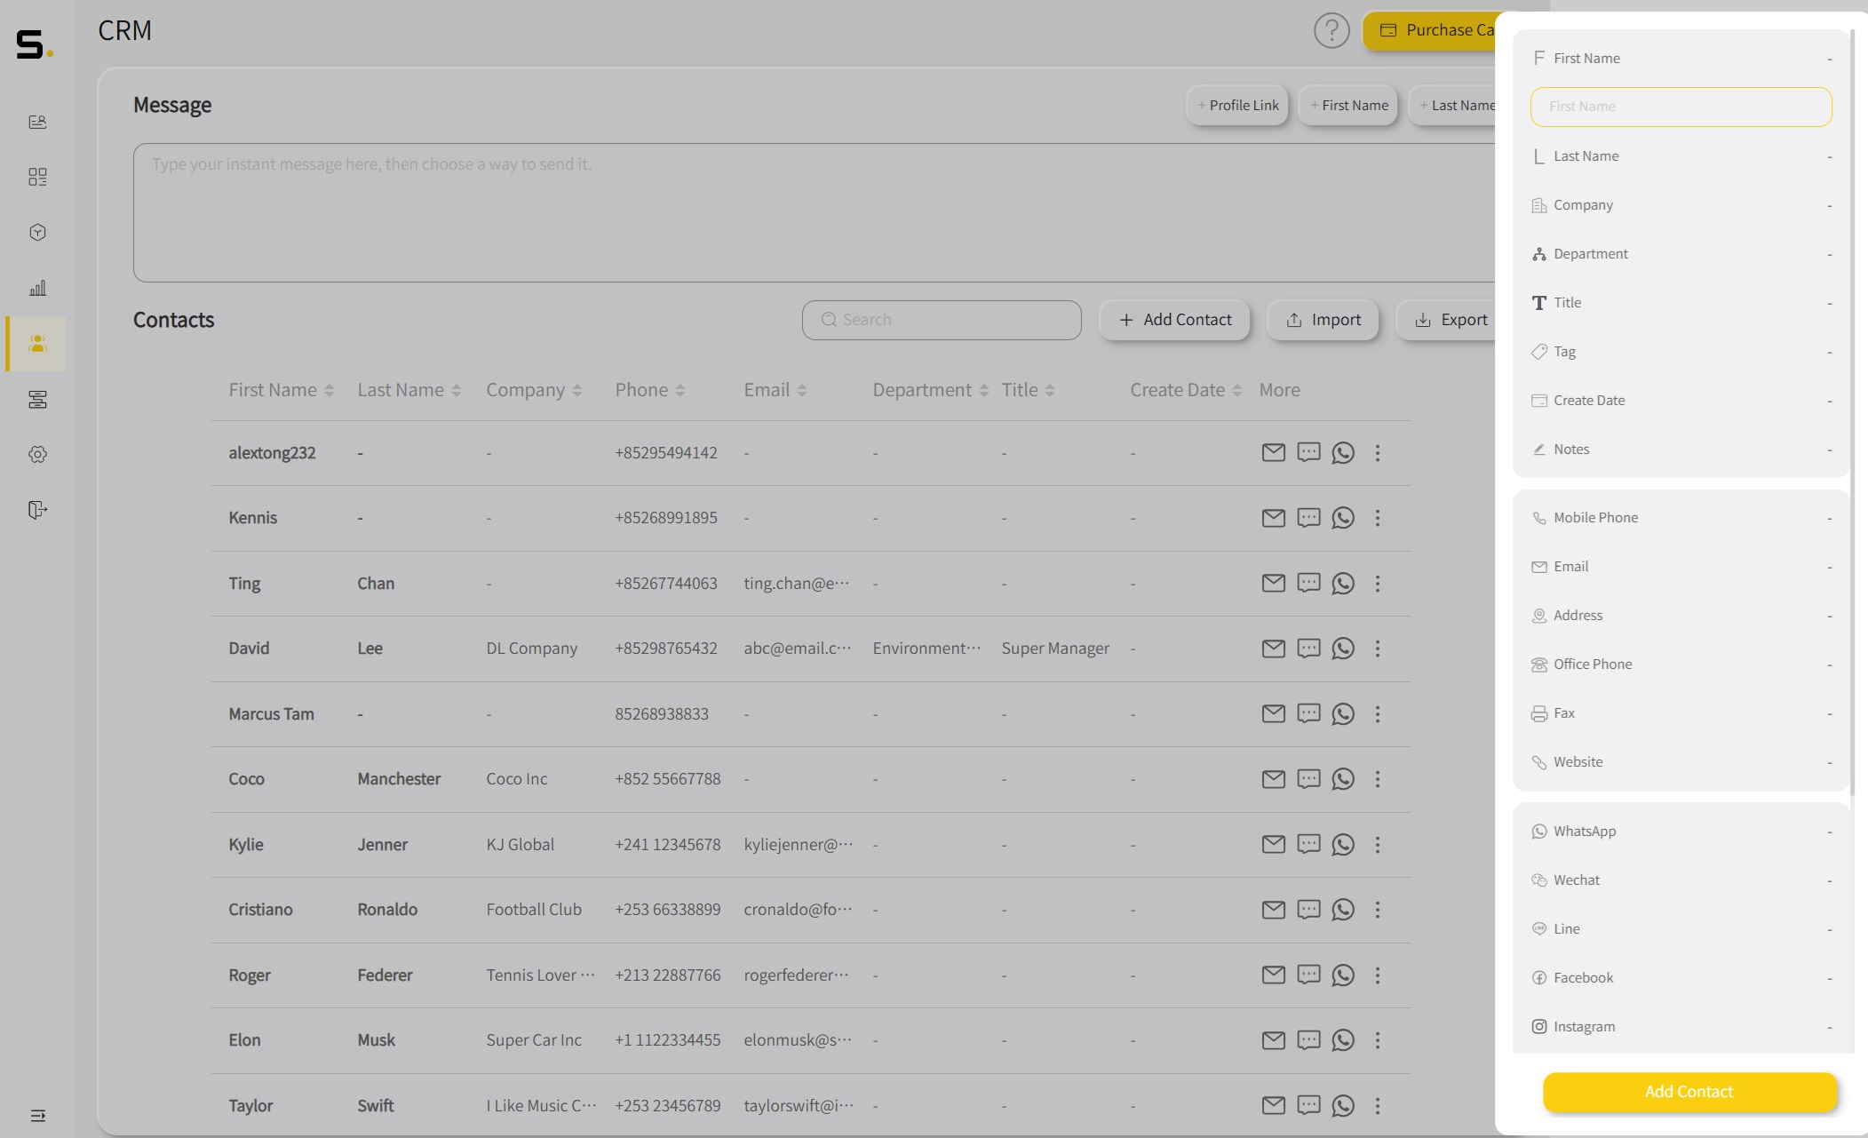Open analytics via the bar chart sidebar icon
This screenshot has width=1868, height=1138.
38,287
